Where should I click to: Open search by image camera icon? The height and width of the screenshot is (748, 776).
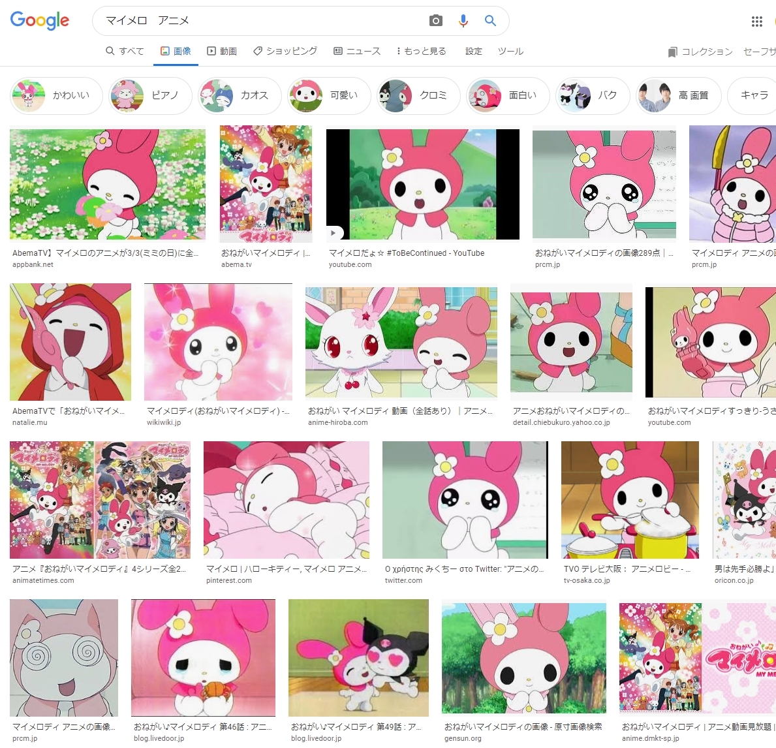(x=435, y=20)
